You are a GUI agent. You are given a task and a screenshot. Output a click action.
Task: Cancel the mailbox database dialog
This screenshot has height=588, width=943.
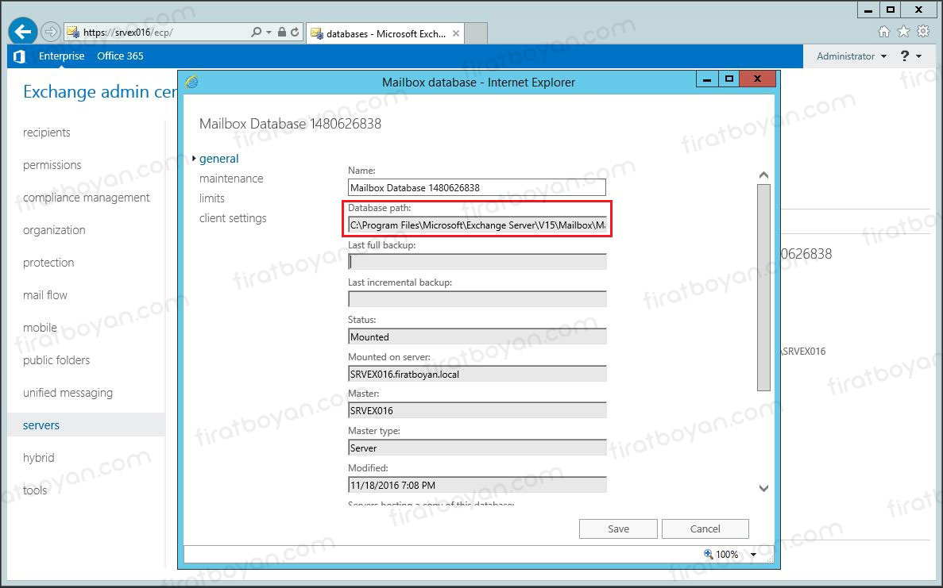[x=705, y=528]
